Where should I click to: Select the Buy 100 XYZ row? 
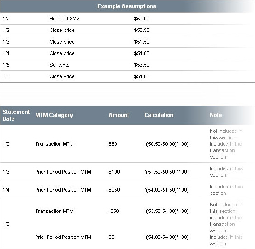click(x=127, y=19)
